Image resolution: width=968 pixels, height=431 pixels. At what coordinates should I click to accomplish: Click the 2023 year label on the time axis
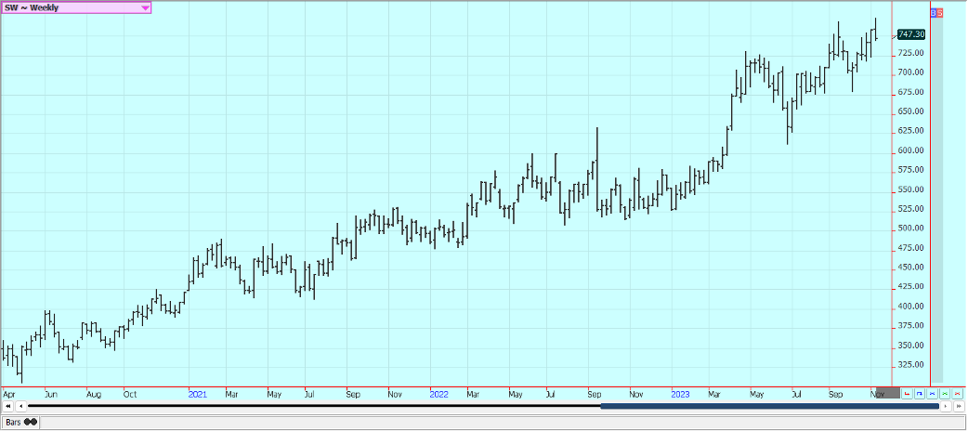(x=680, y=393)
